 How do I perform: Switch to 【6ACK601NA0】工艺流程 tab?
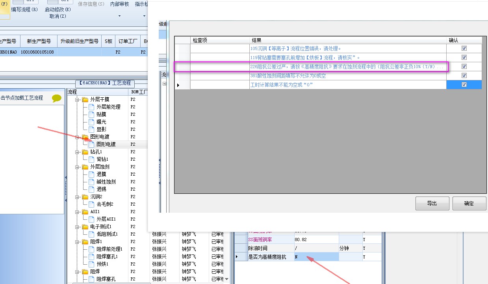pos(105,84)
